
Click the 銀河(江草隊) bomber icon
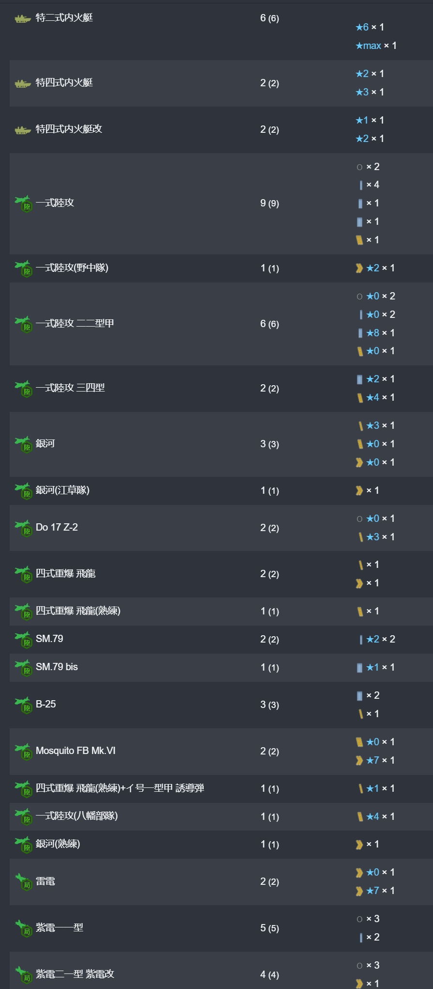tap(23, 491)
